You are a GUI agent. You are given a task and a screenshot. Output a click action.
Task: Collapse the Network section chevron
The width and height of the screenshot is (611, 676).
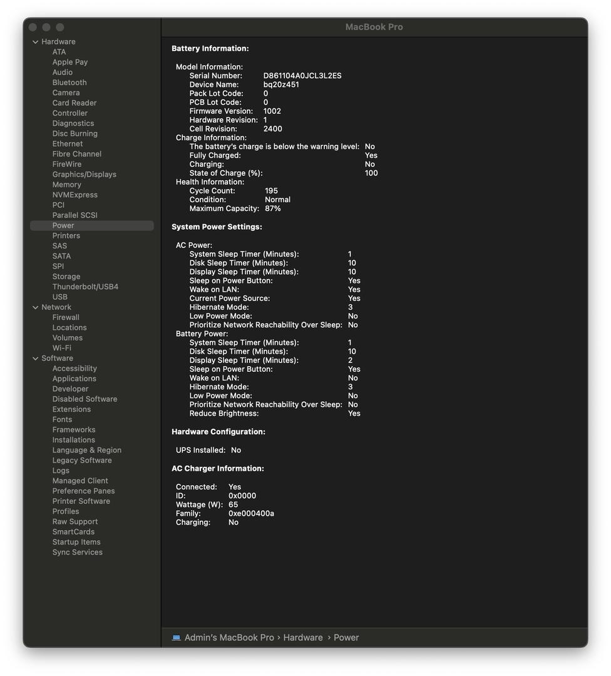pos(35,307)
